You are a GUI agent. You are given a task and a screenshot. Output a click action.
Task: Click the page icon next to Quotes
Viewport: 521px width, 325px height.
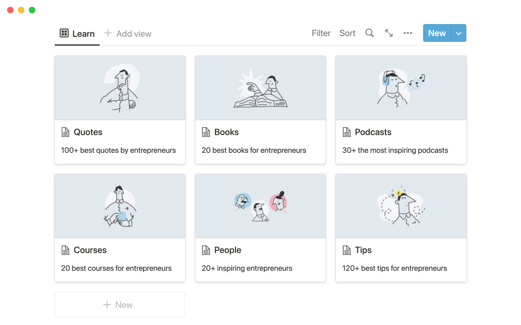coord(65,132)
